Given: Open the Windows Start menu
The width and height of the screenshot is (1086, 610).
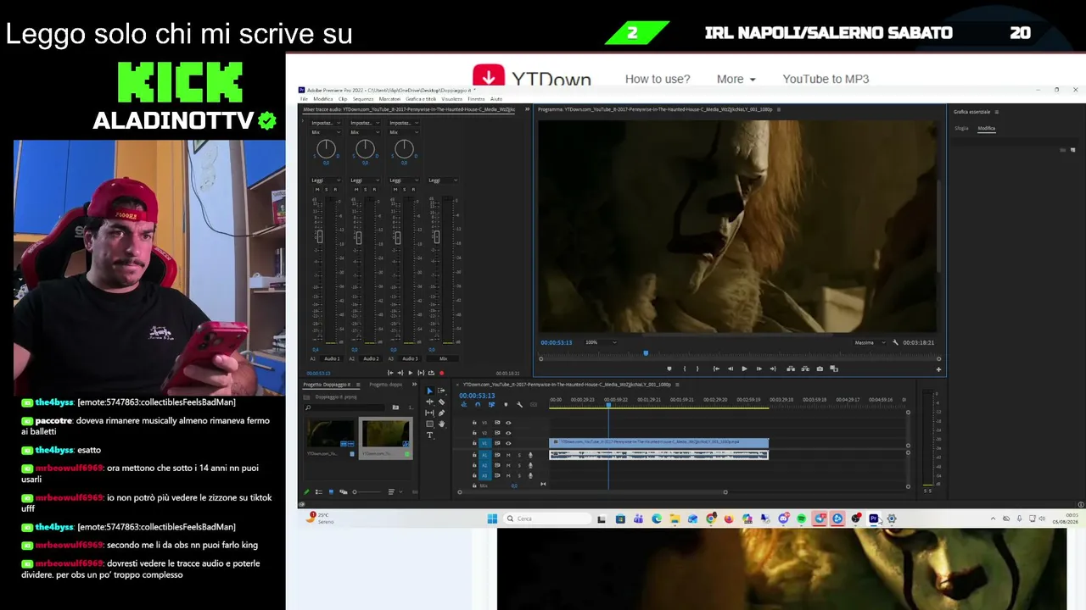Looking at the screenshot, I should point(492,518).
